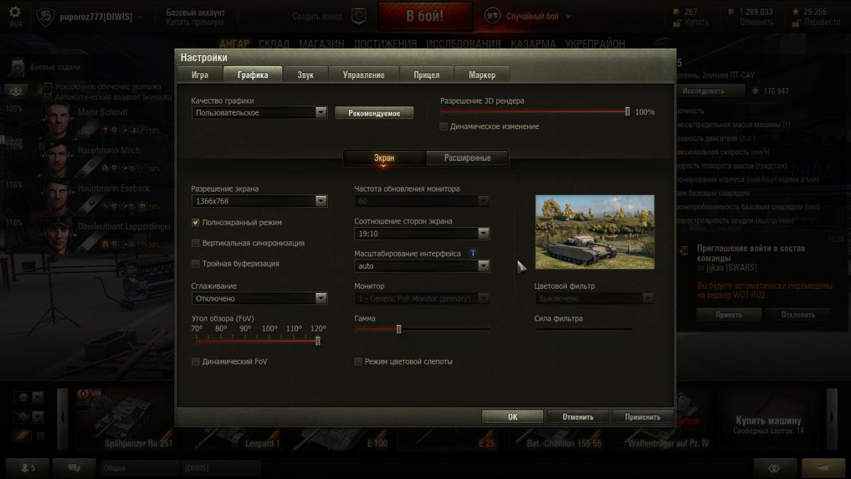Screen dimensions: 851x479
Task: Confirm settings with OK button
Action: pyautogui.click(x=513, y=417)
